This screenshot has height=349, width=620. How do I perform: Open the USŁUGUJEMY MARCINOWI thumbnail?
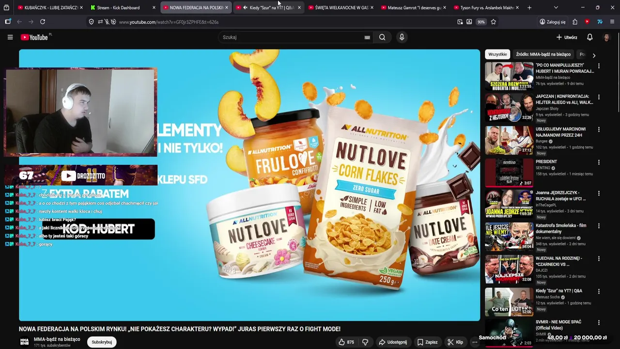pyautogui.click(x=509, y=141)
